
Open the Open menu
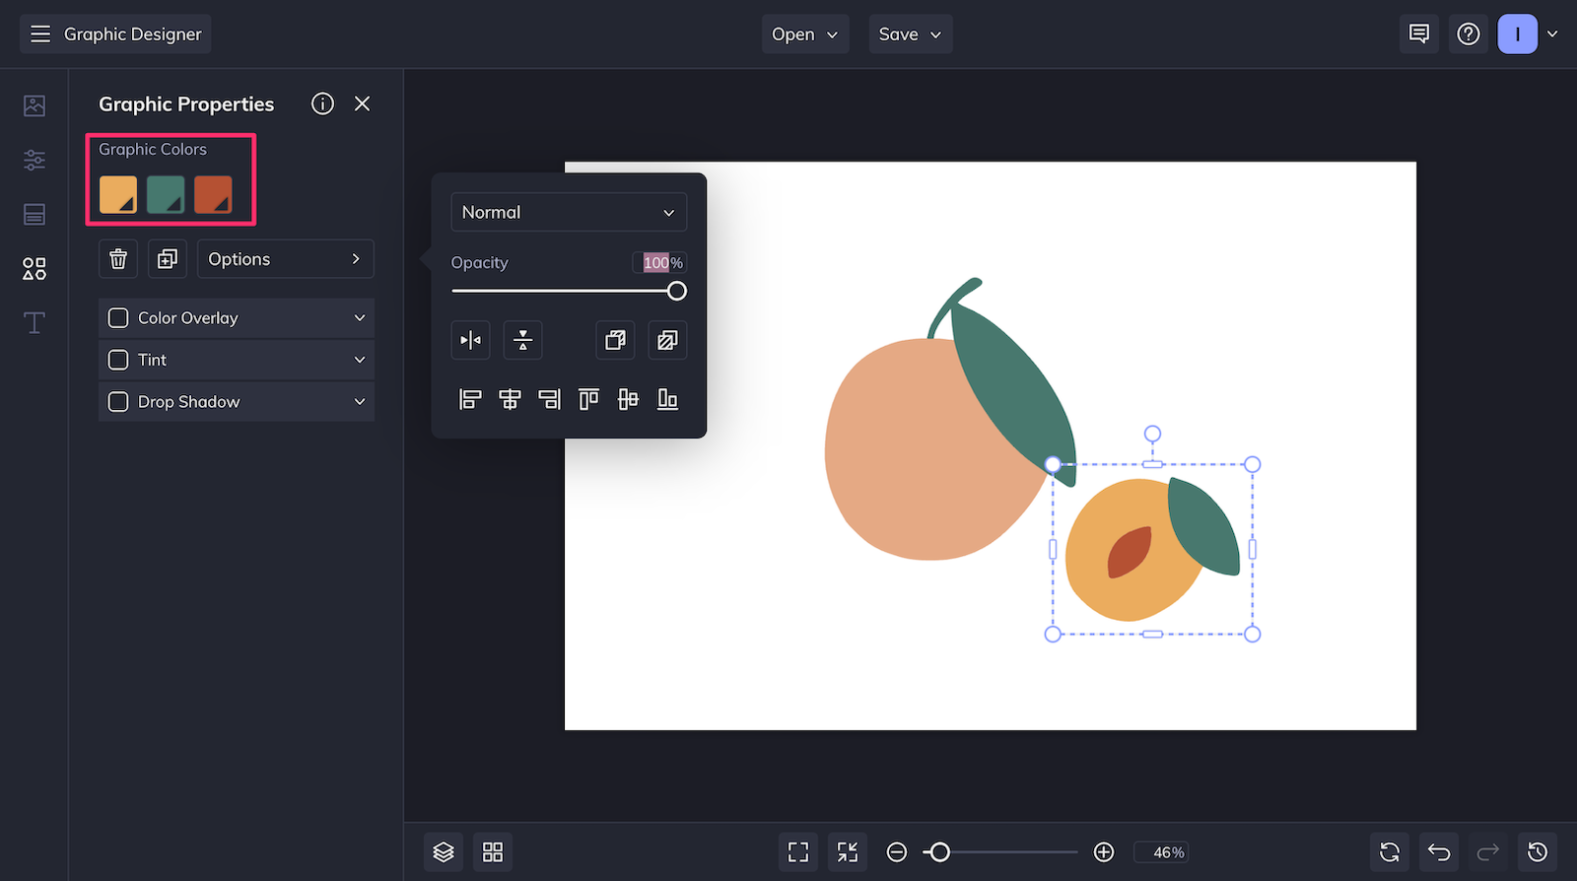pos(805,34)
